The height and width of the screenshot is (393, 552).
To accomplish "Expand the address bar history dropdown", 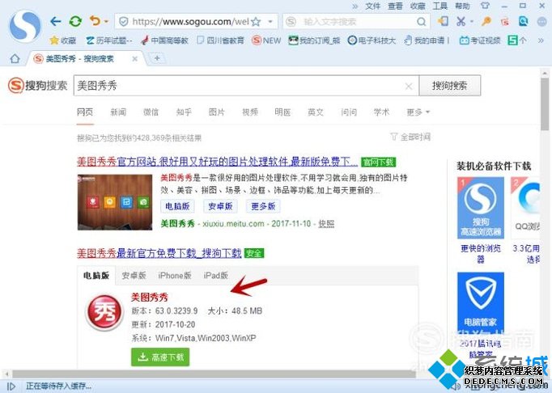I will click(x=270, y=22).
